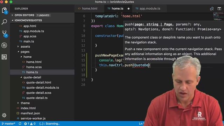Click the open changes icon in editor toolbar
This screenshot has height=126, width=224.
tap(212, 9)
